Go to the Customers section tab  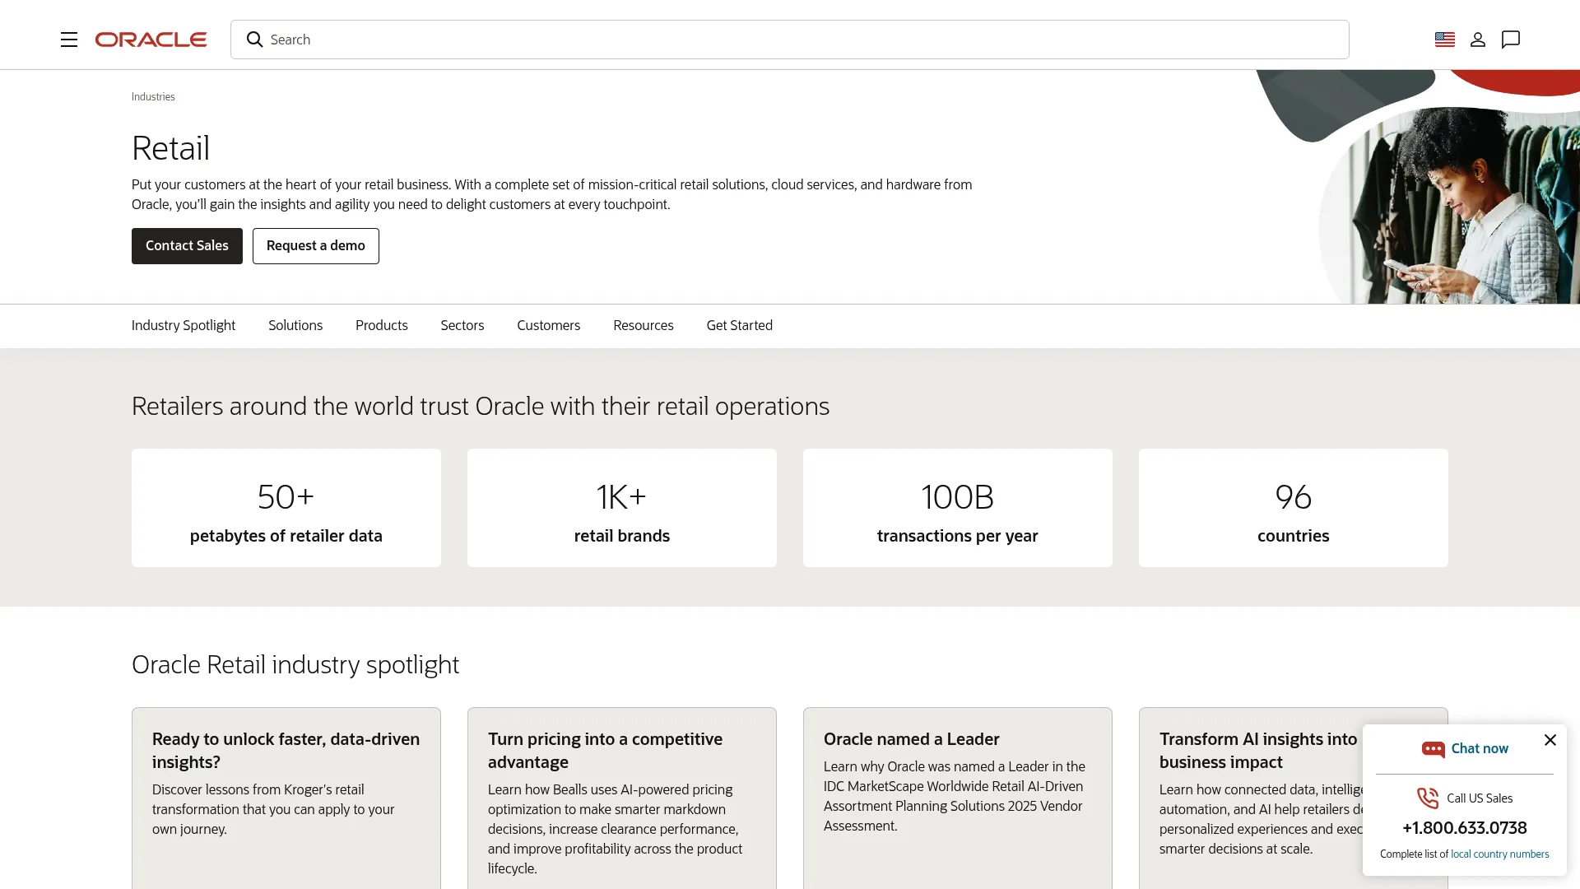tap(549, 325)
